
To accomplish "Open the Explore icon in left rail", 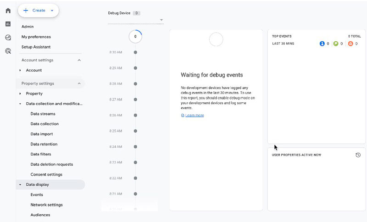I will pyautogui.click(x=8, y=38).
